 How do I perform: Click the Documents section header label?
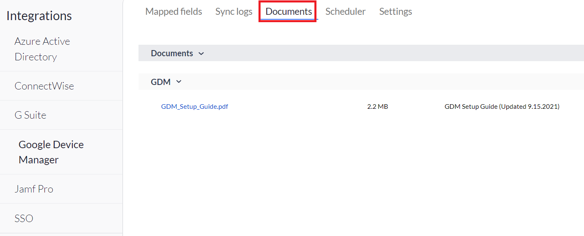coord(172,53)
